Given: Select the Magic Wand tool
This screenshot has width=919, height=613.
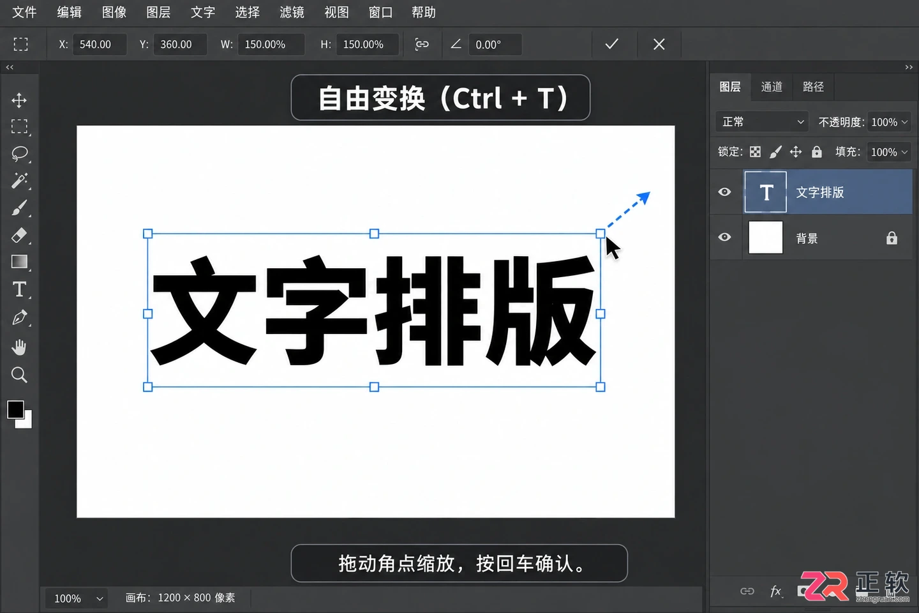Looking at the screenshot, I should [x=19, y=181].
